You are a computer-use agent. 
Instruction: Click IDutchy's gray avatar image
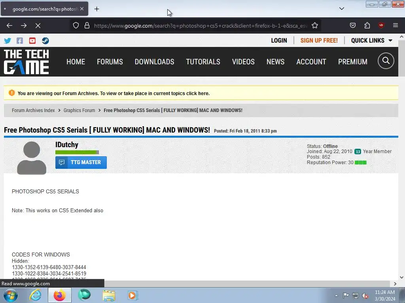pos(32,158)
